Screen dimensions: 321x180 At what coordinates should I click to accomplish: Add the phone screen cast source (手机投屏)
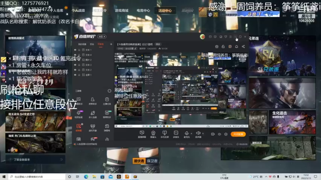[x=165, y=134]
